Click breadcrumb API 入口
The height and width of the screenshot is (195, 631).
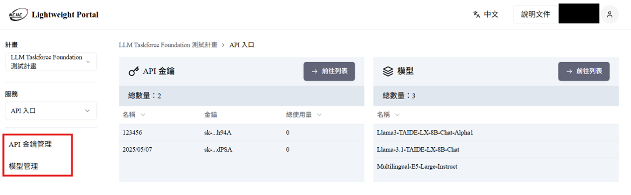[x=242, y=45]
